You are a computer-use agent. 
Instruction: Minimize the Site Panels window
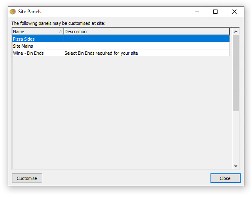click(x=196, y=12)
